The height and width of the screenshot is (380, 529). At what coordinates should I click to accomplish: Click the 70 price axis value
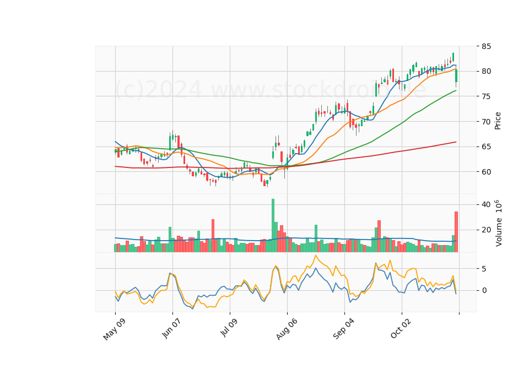click(486, 121)
